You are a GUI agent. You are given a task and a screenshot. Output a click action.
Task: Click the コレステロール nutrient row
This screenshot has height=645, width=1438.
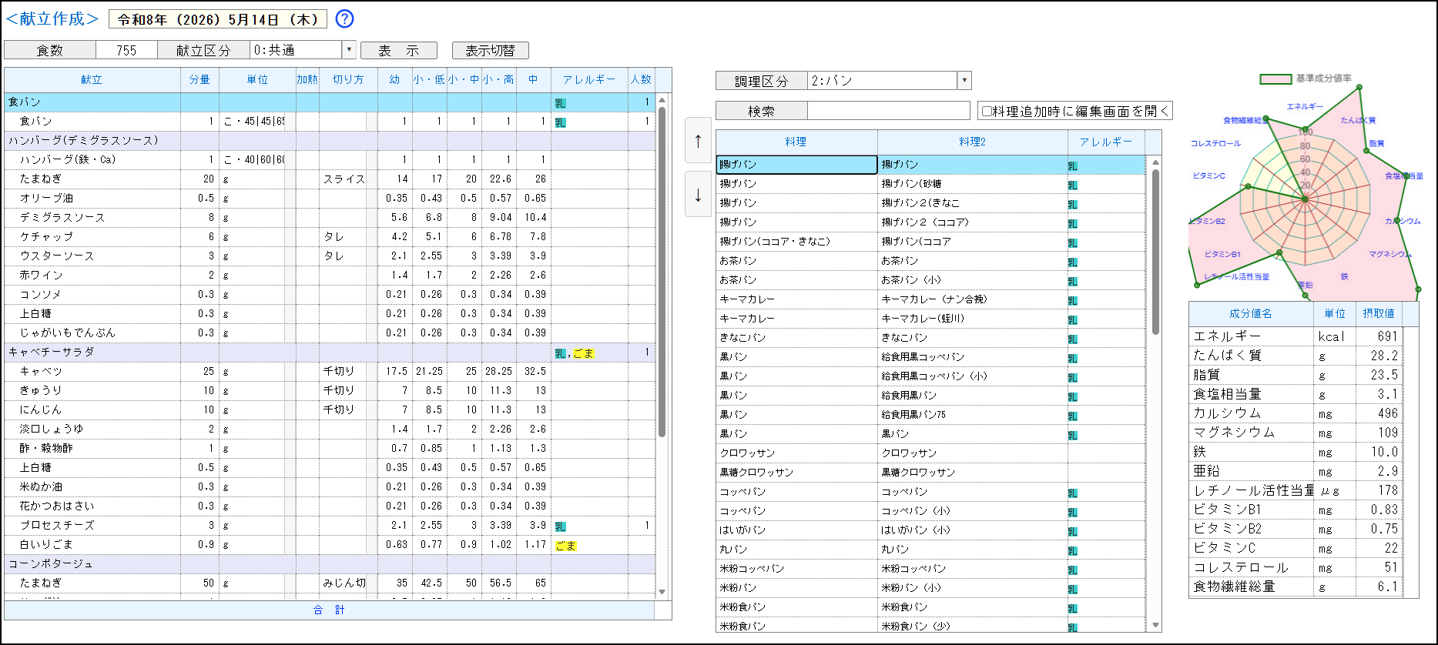click(x=1296, y=567)
